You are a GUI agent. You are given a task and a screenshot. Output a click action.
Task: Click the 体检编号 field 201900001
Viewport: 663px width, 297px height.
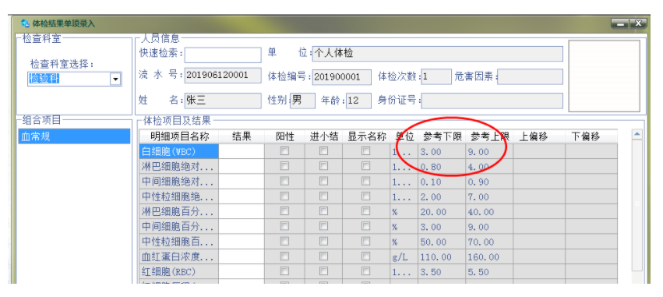click(342, 77)
